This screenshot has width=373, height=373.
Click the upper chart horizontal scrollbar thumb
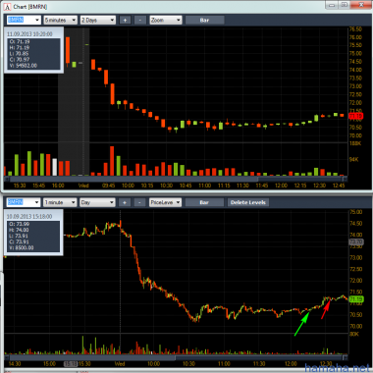[x=133, y=179]
